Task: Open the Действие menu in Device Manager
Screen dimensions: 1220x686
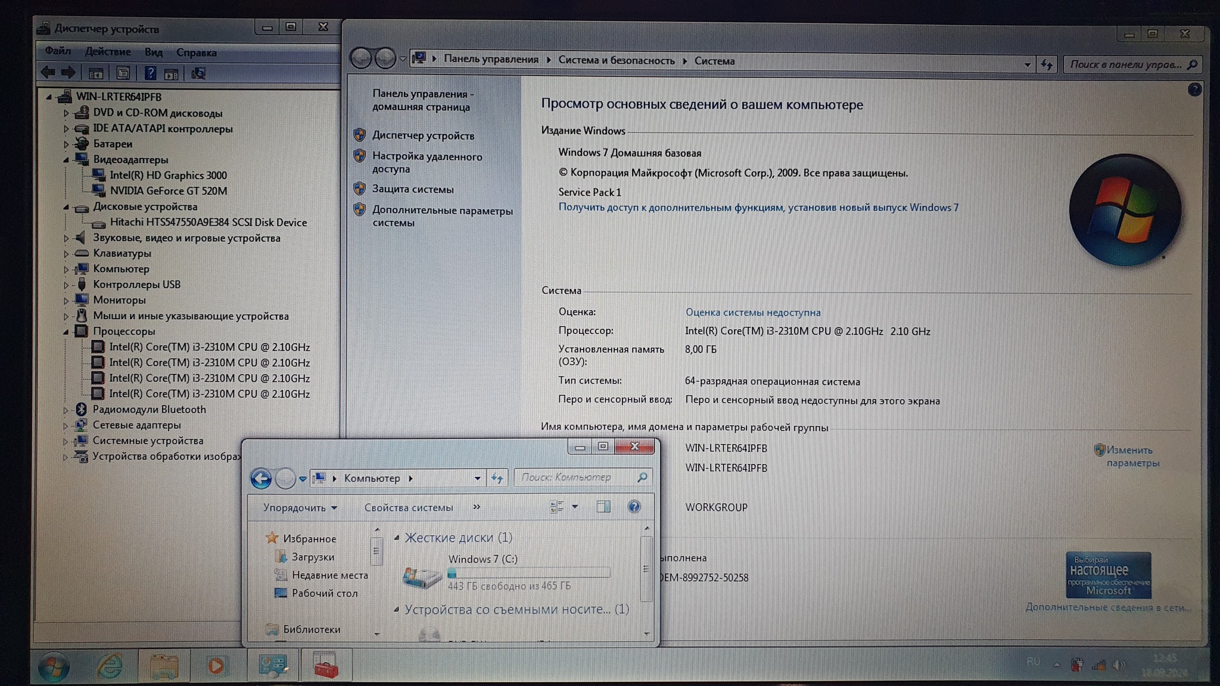Action: pos(108,52)
